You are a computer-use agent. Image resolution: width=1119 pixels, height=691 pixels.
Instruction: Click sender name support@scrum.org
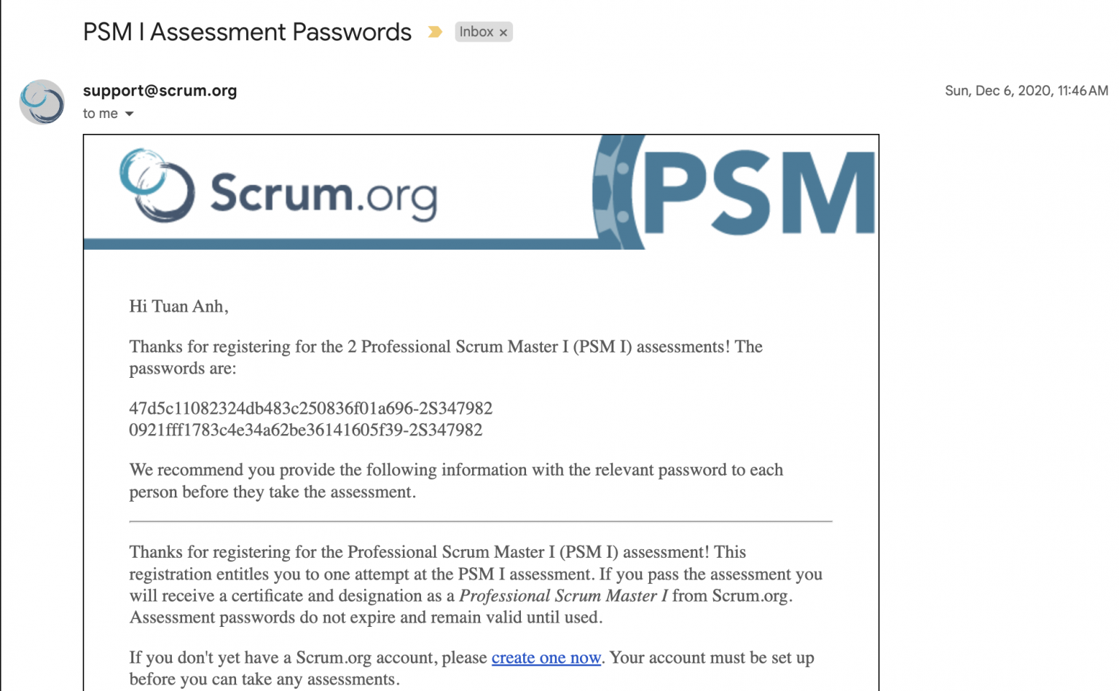click(160, 90)
